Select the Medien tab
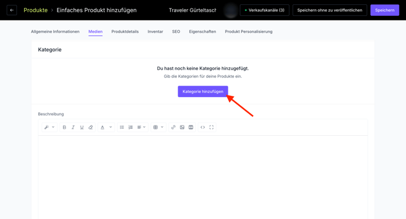Viewport: 406px width, 219px height. click(x=95, y=32)
